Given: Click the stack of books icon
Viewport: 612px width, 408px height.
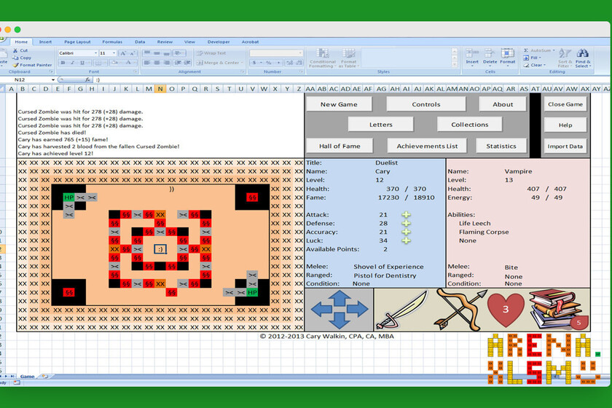Looking at the screenshot, I should [x=557, y=309].
